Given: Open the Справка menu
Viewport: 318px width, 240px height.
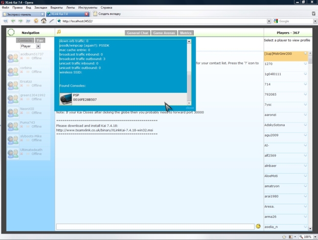Looking at the screenshot, I should [x=106, y=7].
